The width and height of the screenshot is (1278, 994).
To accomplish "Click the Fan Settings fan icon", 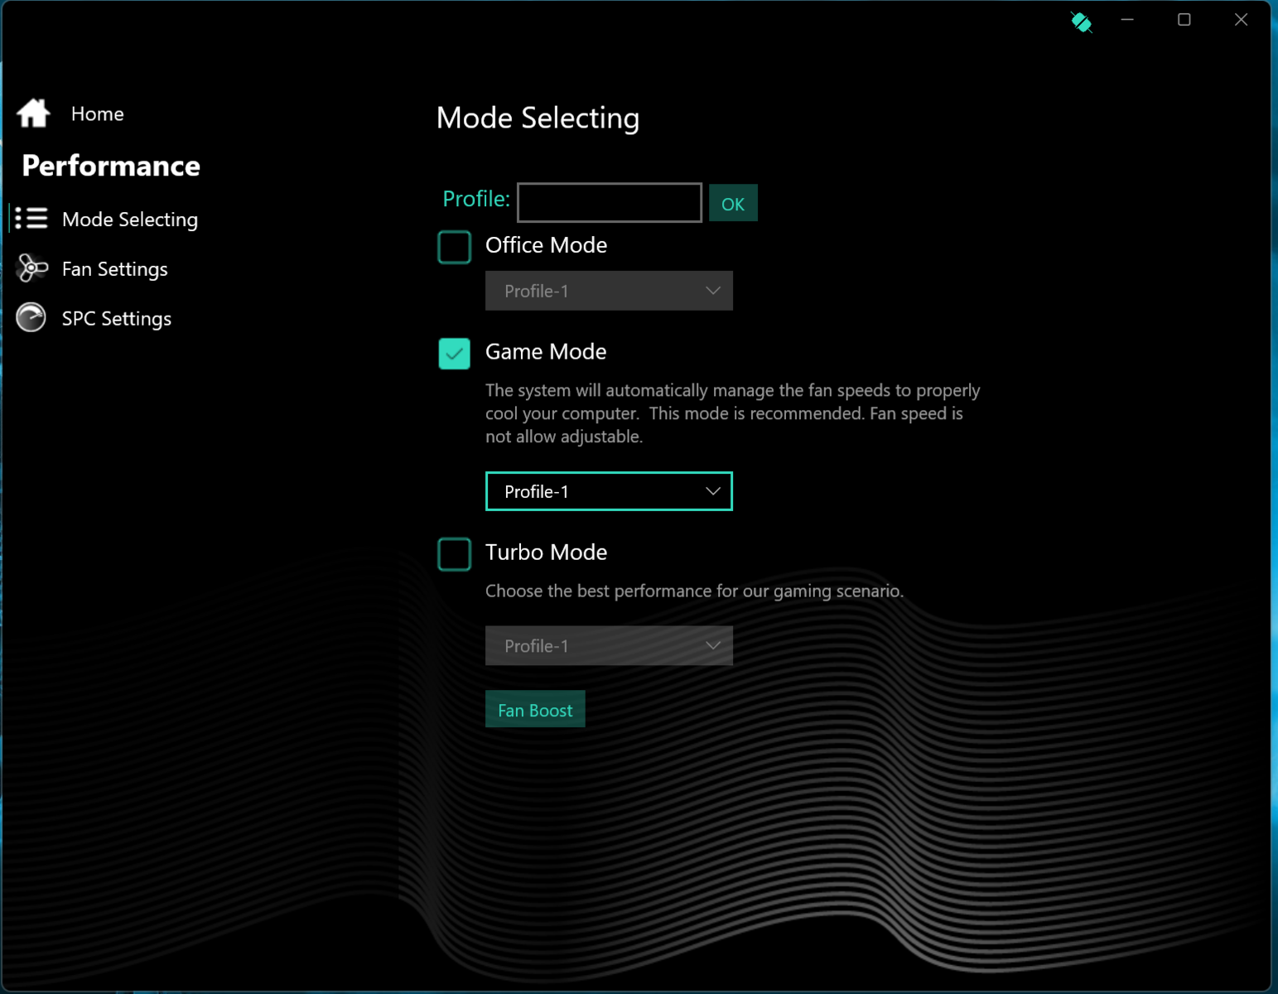I will coord(32,268).
